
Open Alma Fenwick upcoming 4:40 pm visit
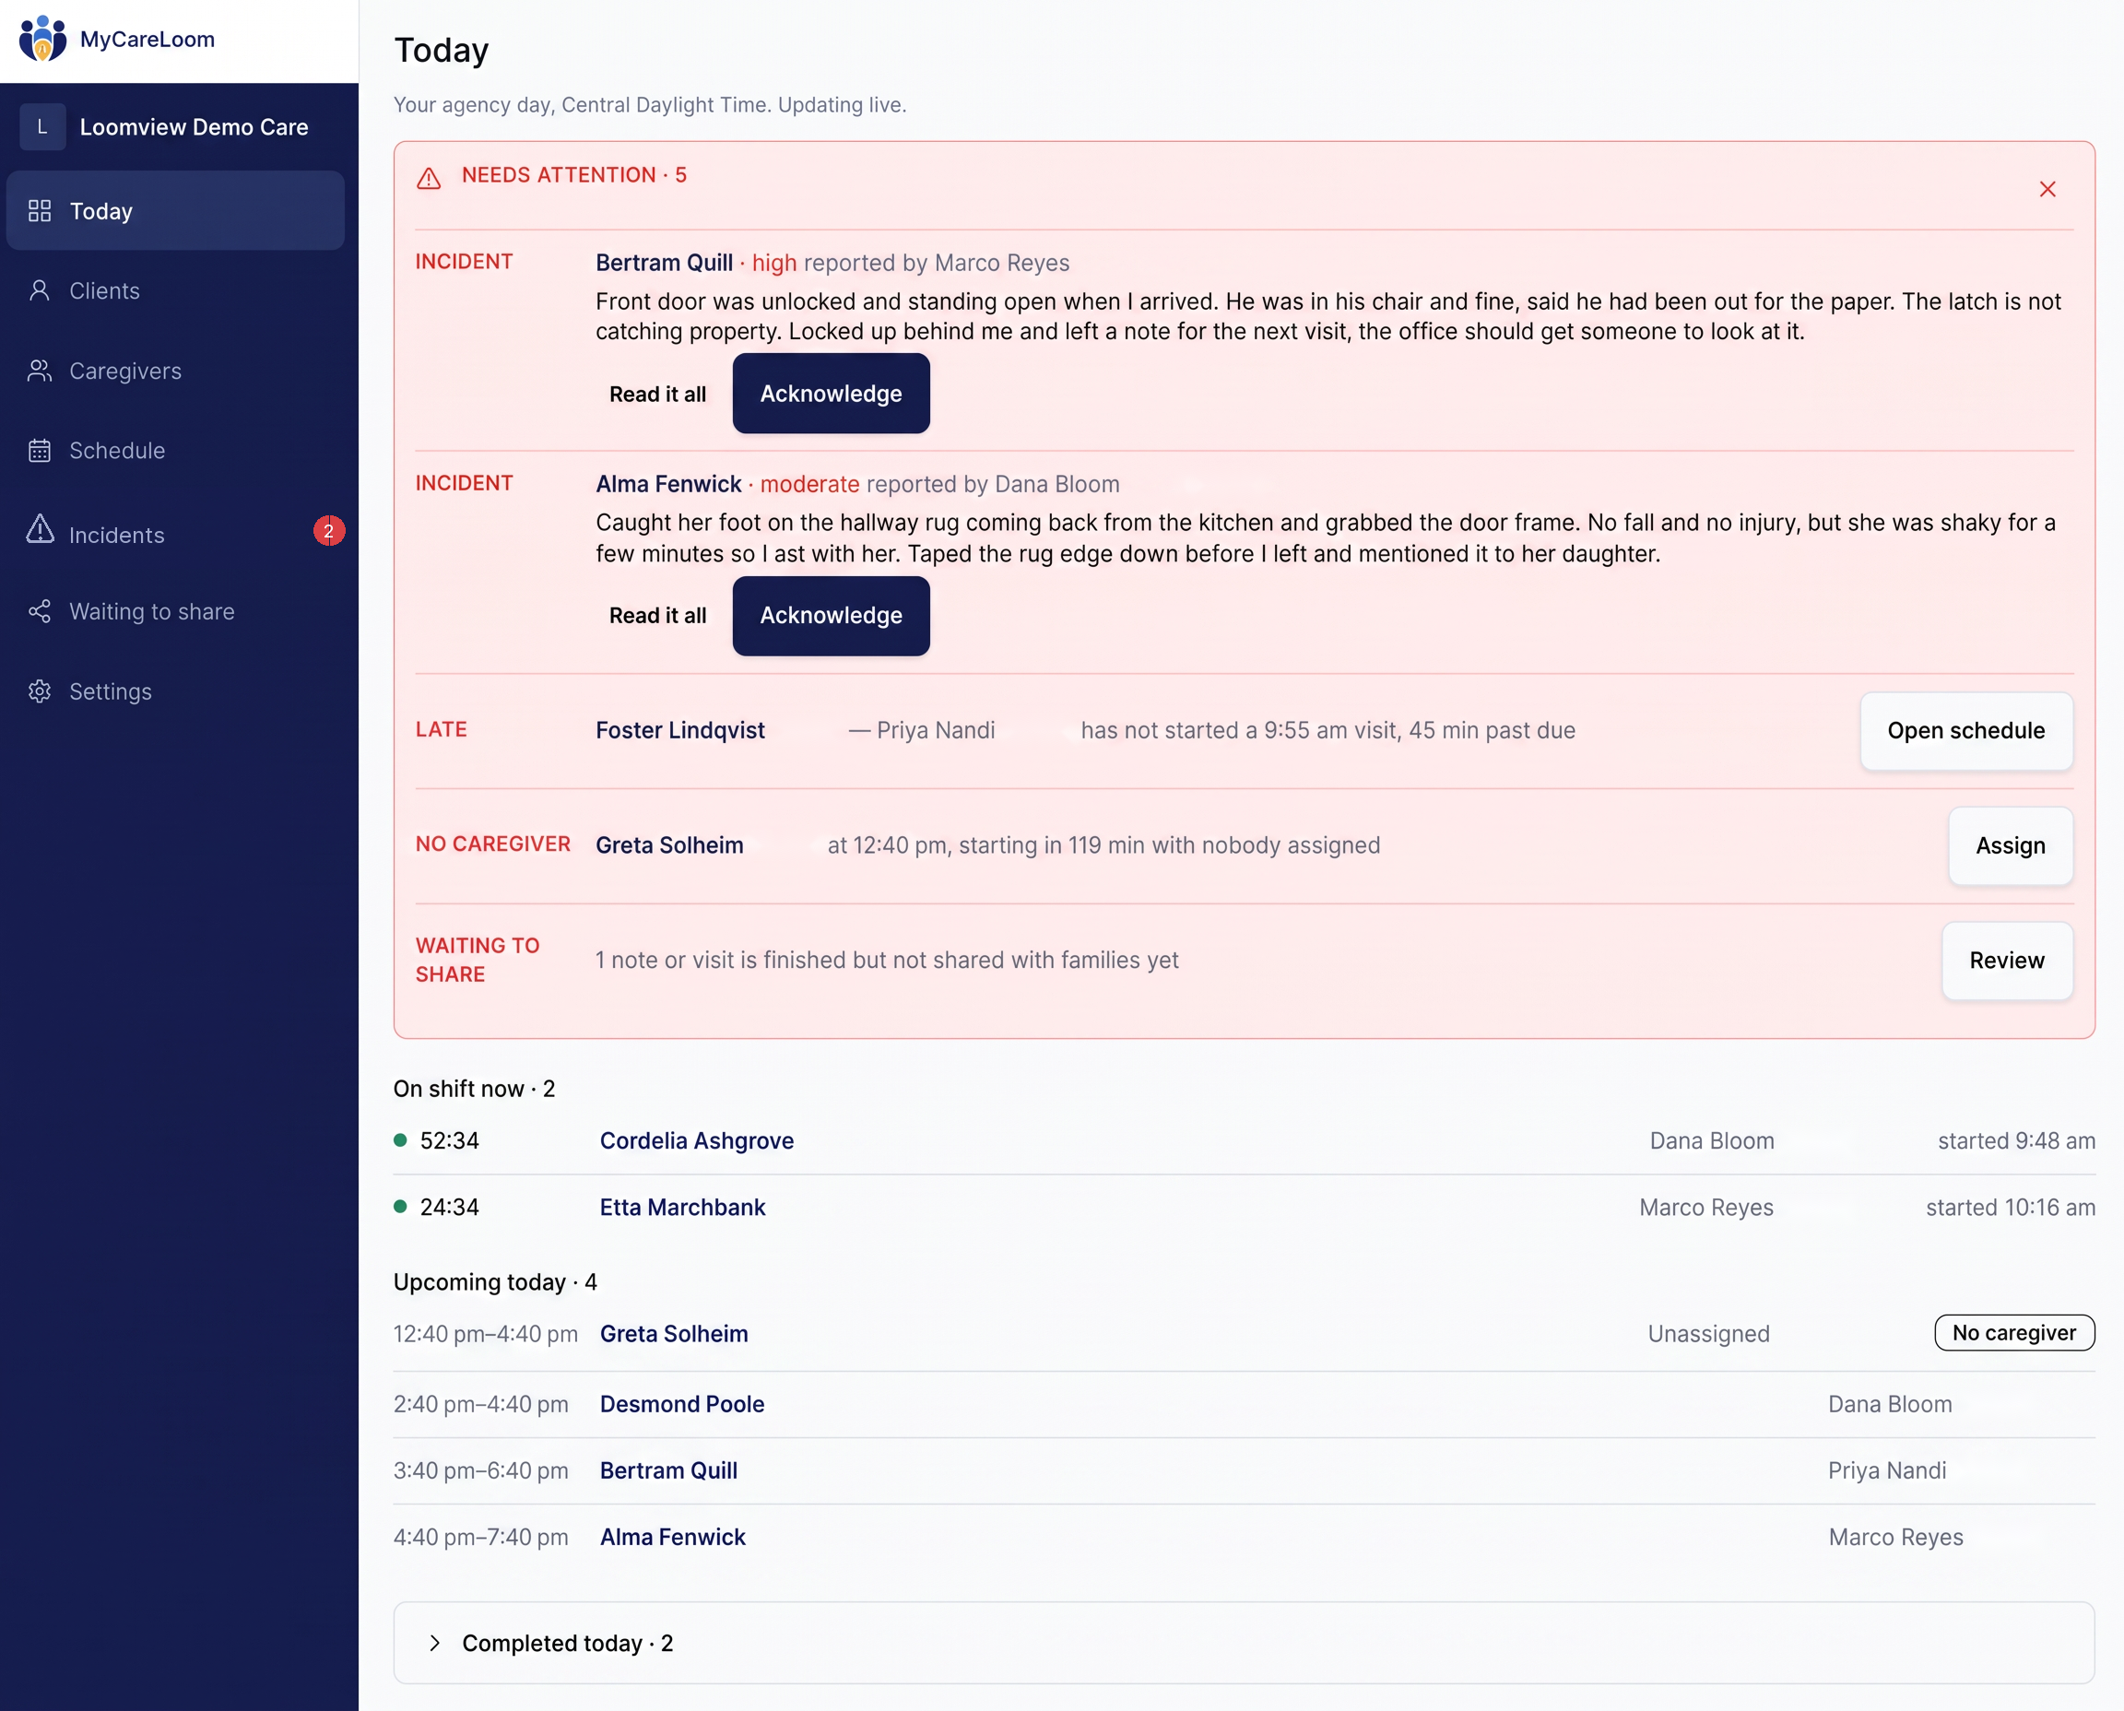coord(673,1537)
